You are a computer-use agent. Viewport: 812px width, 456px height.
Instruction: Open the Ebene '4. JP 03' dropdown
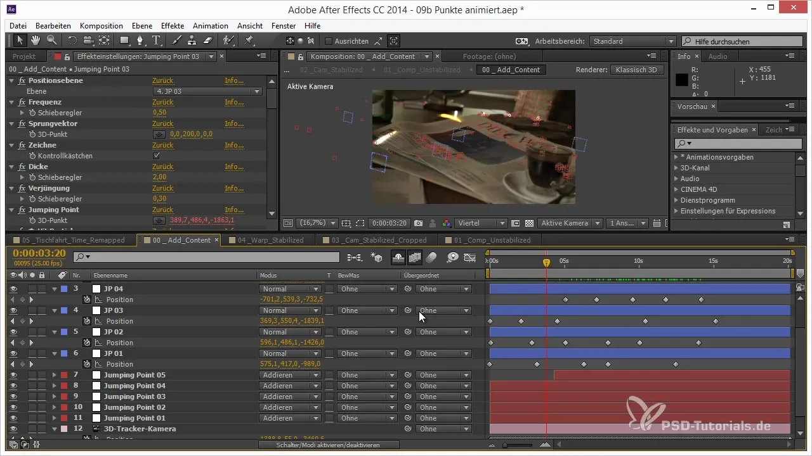[x=207, y=91]
